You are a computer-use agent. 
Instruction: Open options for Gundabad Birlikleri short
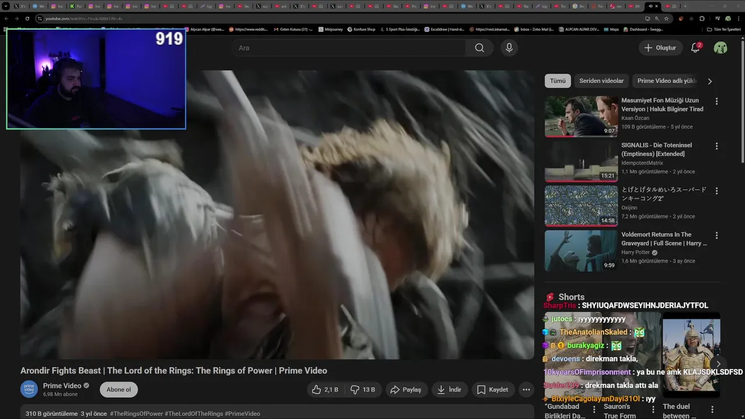[x=594, y=410]
